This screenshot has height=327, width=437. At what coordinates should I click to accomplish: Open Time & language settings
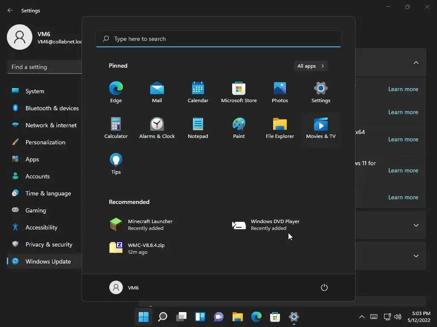(44, 193)
